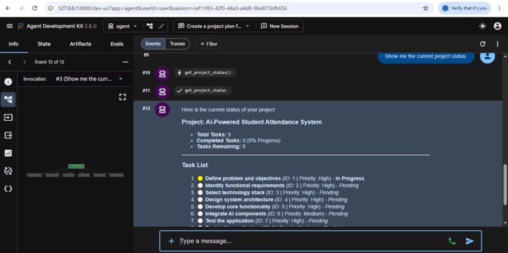
Task: Select the graph view icon in side rail
Action: (8, 99)
